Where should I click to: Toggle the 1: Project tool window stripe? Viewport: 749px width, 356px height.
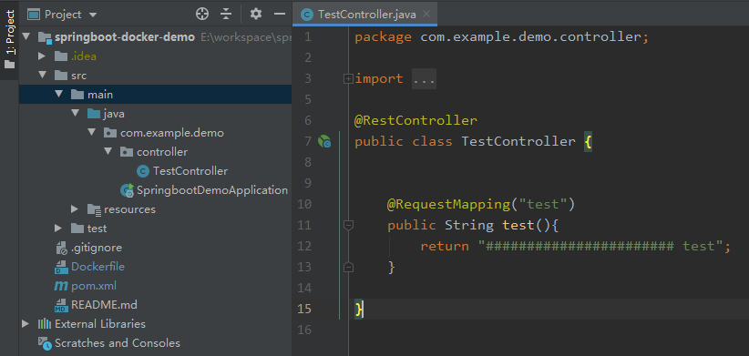pos(9,40)
